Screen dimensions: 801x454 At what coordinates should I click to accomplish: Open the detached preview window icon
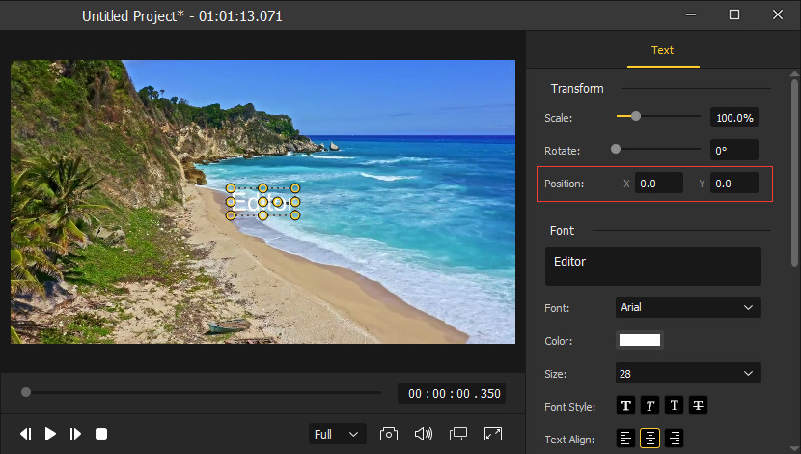457,434
